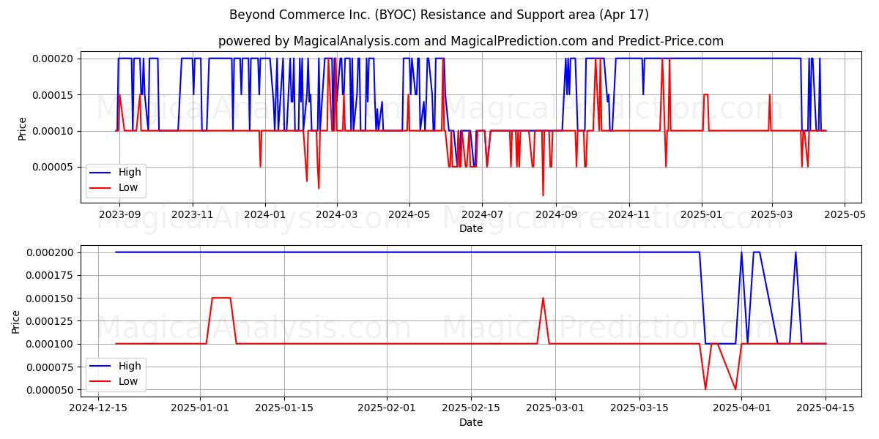Click the 2024-01 date tick label

(x=264, y=214)
